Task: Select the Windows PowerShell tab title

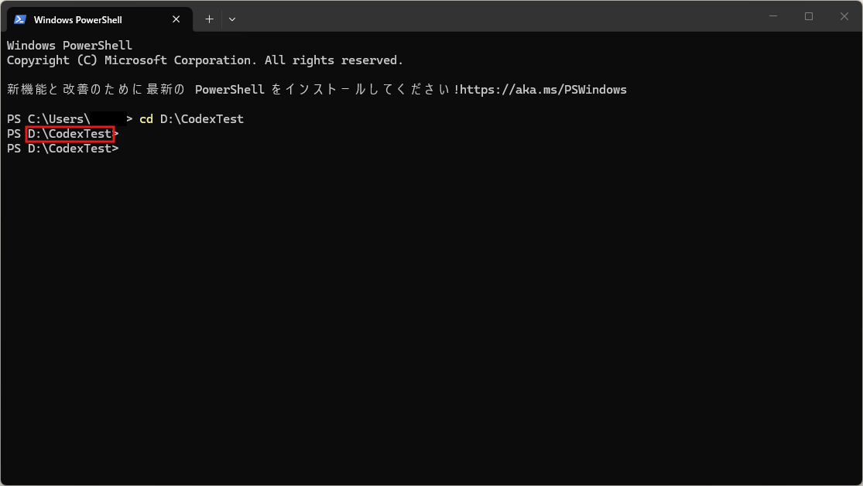Action: tap(77, 19)
